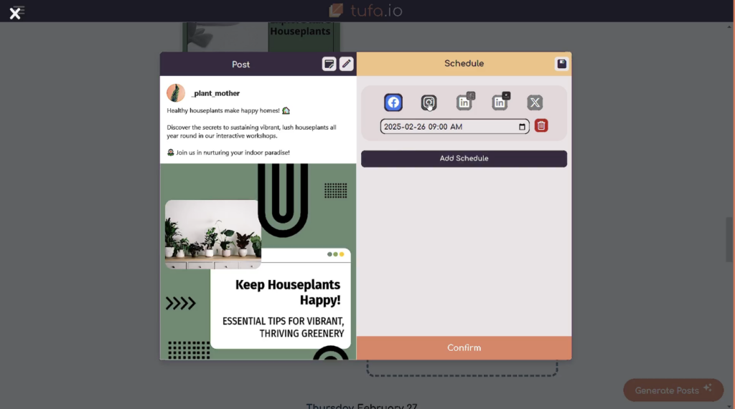Click the _plant_mother username
The width and height of the screenshot is (735, 409).
pos(215,93)
